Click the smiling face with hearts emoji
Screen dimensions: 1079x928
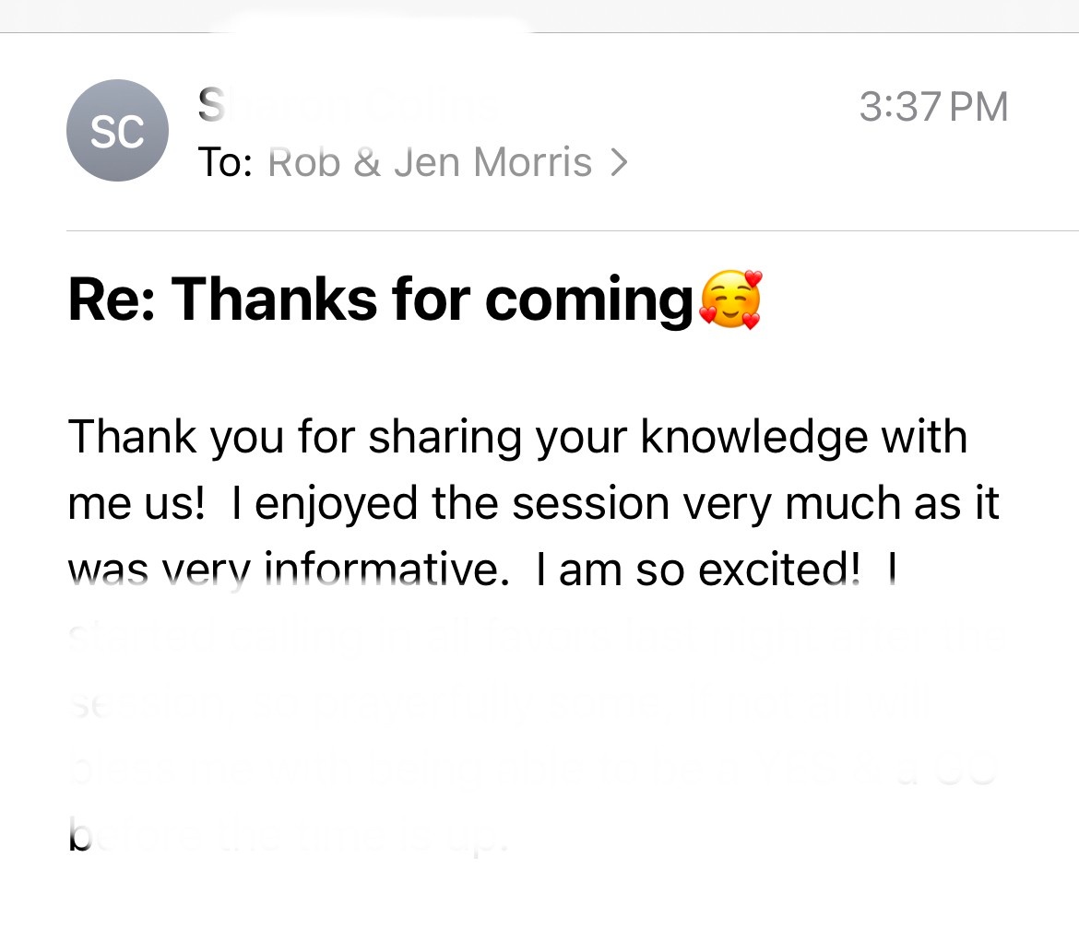[730, 300]
